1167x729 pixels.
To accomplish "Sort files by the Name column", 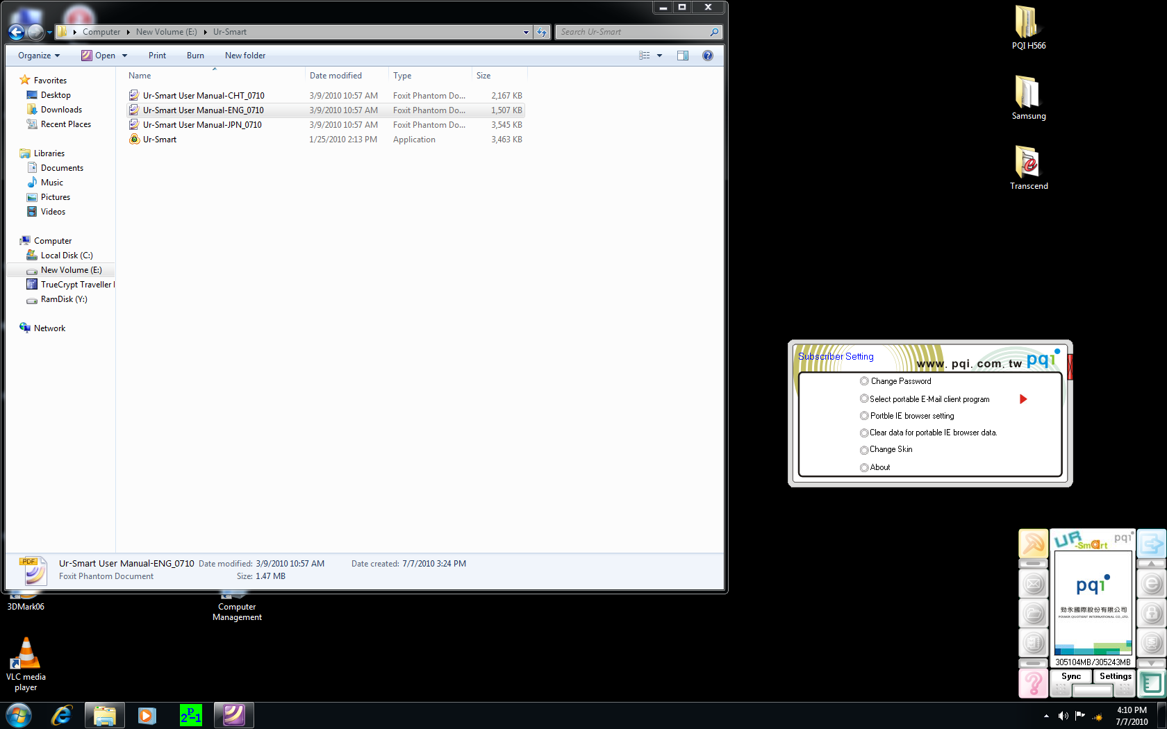I will pyautogui.click(x=215, y=76).
